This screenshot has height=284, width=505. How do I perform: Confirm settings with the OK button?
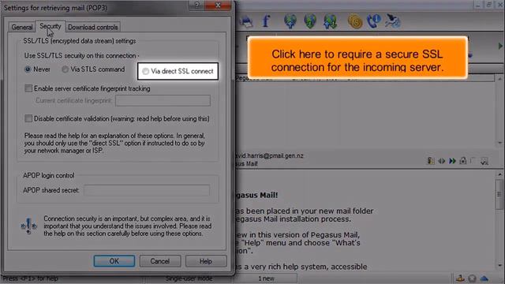[114, 261]
